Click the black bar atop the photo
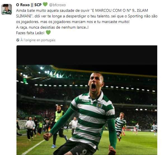 point(87,55)
